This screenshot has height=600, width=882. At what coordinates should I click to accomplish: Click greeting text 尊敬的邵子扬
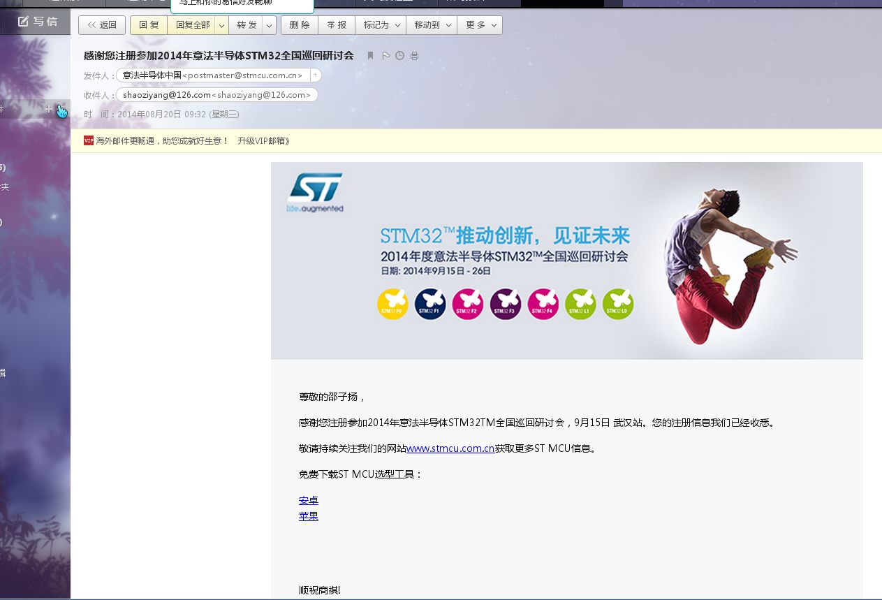tap(332, 397)
